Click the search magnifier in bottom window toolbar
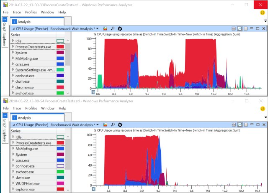This screenshot has height=193, width=268. [x=113, y=124]
